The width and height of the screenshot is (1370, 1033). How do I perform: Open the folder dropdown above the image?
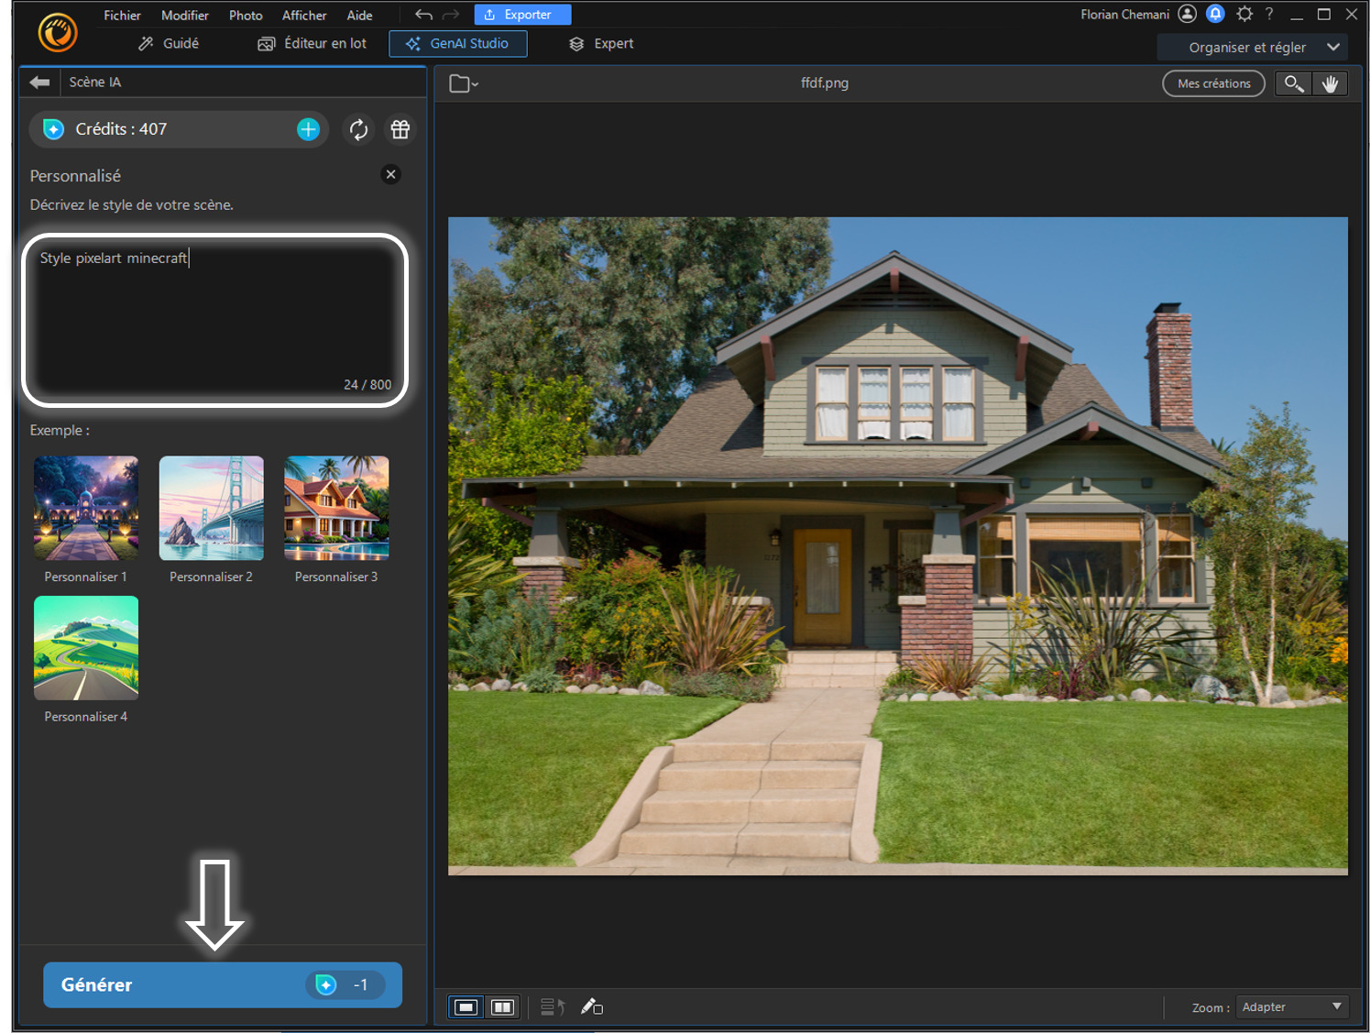pos(464,84)
